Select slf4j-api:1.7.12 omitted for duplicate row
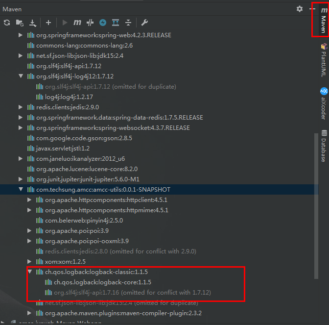329x325 pixels. [x=111, y=87]
